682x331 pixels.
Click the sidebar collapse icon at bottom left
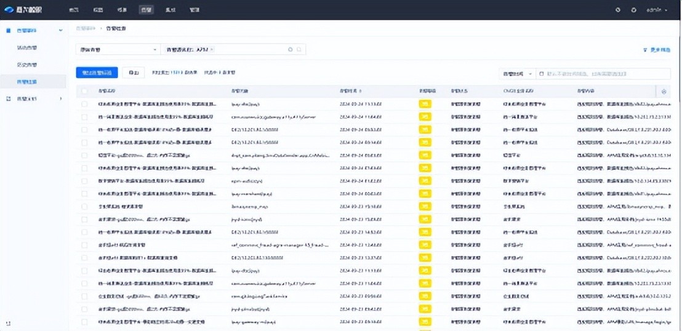8,323
